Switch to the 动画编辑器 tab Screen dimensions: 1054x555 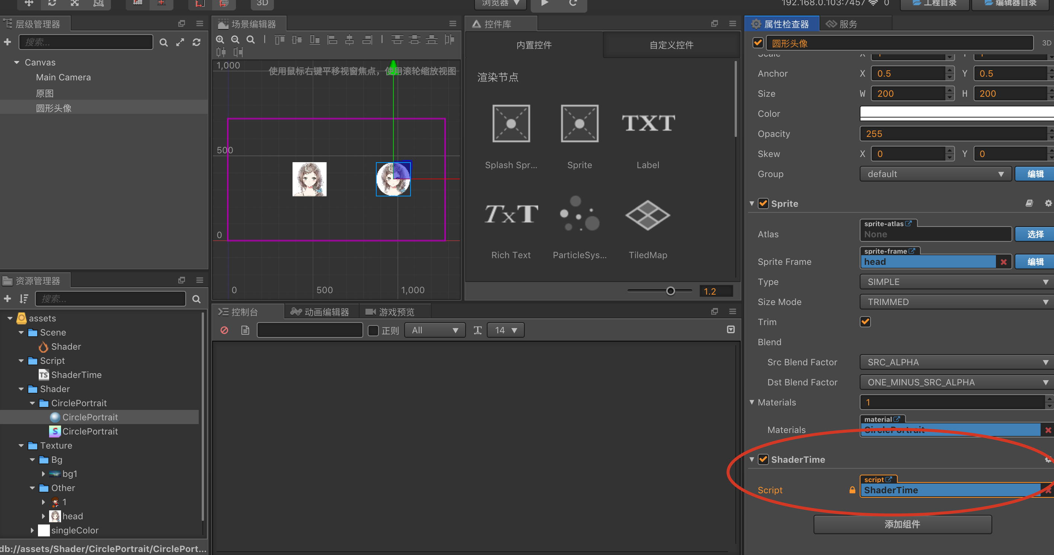(x=320, y=312)
